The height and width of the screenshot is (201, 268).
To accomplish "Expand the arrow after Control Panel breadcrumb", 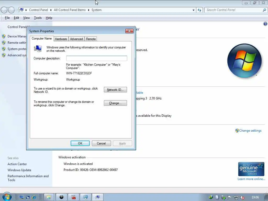I will pos(51,10).
